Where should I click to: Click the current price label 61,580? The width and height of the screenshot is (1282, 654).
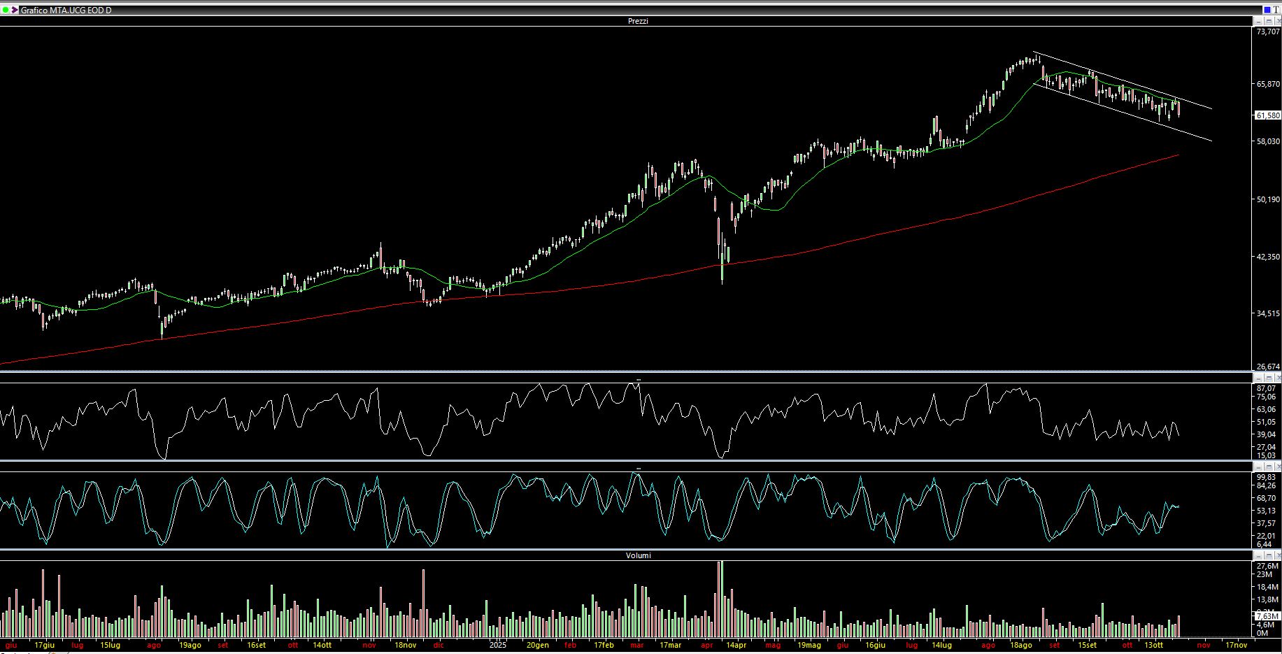click(x=1268, y=115)
